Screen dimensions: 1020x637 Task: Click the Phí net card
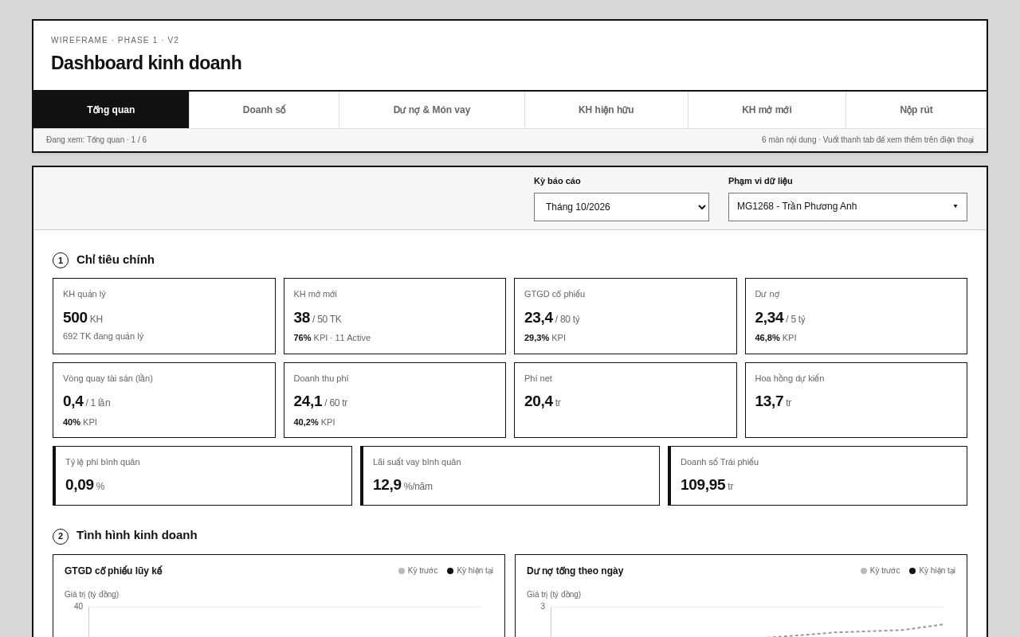pos(626,400)
